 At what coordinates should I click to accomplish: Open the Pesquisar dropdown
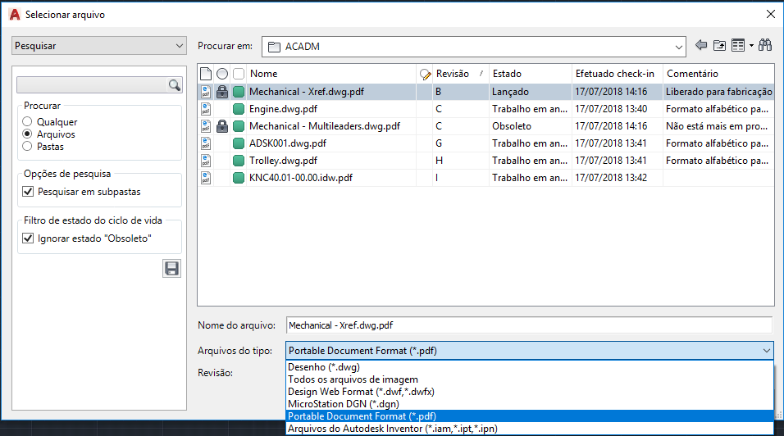99,45
